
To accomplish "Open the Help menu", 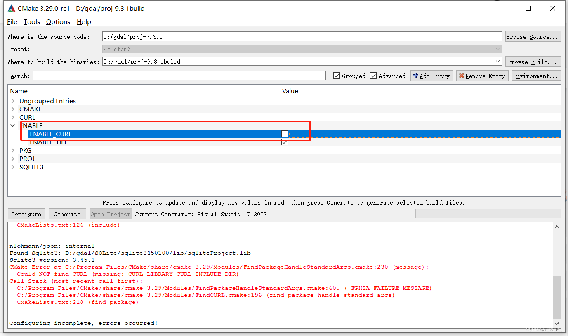I will click(84, 22).
